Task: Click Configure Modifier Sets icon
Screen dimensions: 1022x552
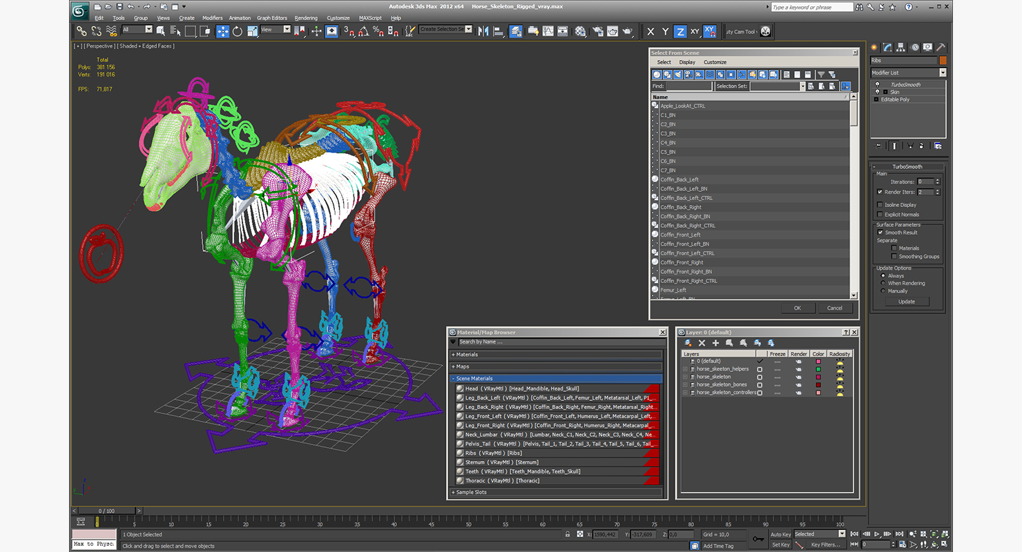Action: tap(938, 146)
